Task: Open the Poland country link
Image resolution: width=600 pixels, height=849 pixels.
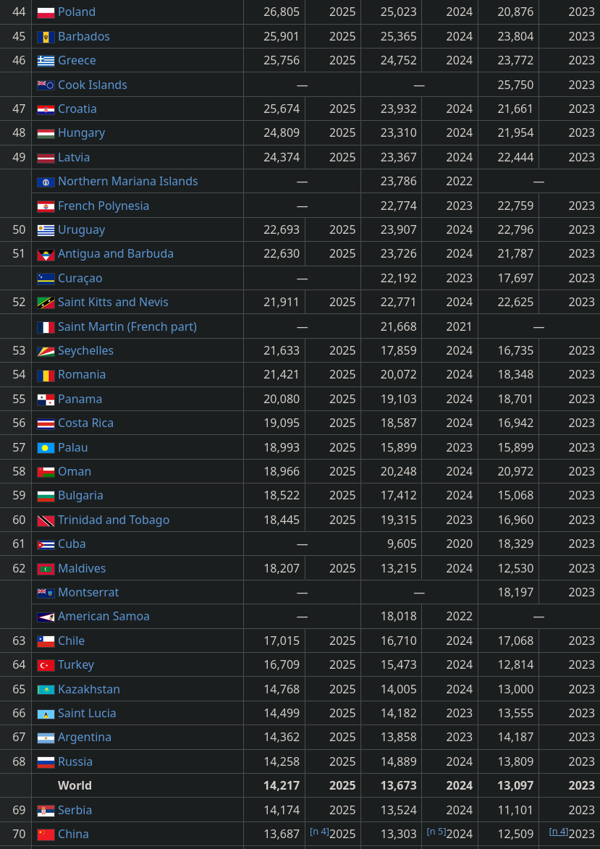Action: click(76, 12)
